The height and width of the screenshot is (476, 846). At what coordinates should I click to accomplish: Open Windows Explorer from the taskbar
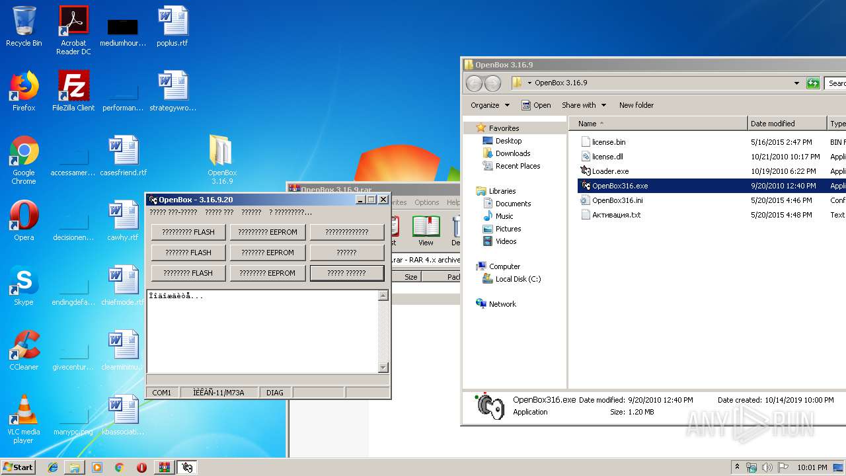[75, 467]
